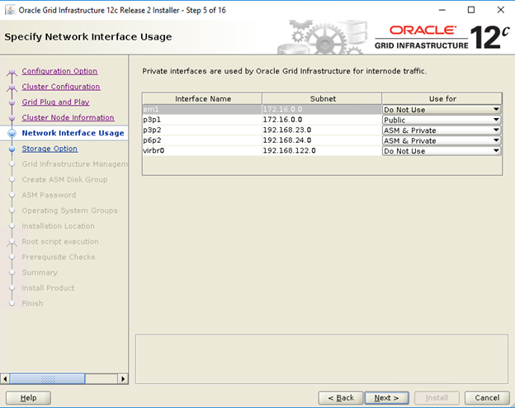Maximize the installer window
Image resolution: width=515 pixels, height=408 pixels.
point(471,10)
